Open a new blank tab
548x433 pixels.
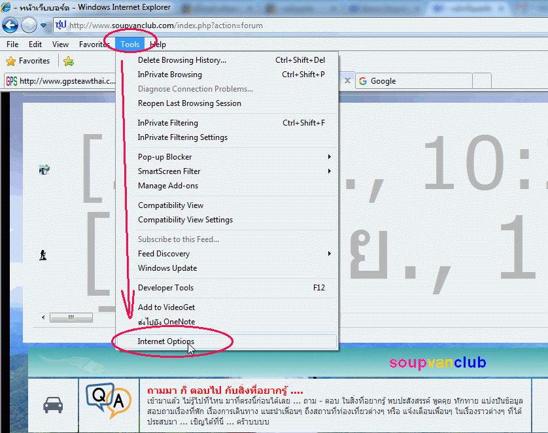click(x=483, y=81)
